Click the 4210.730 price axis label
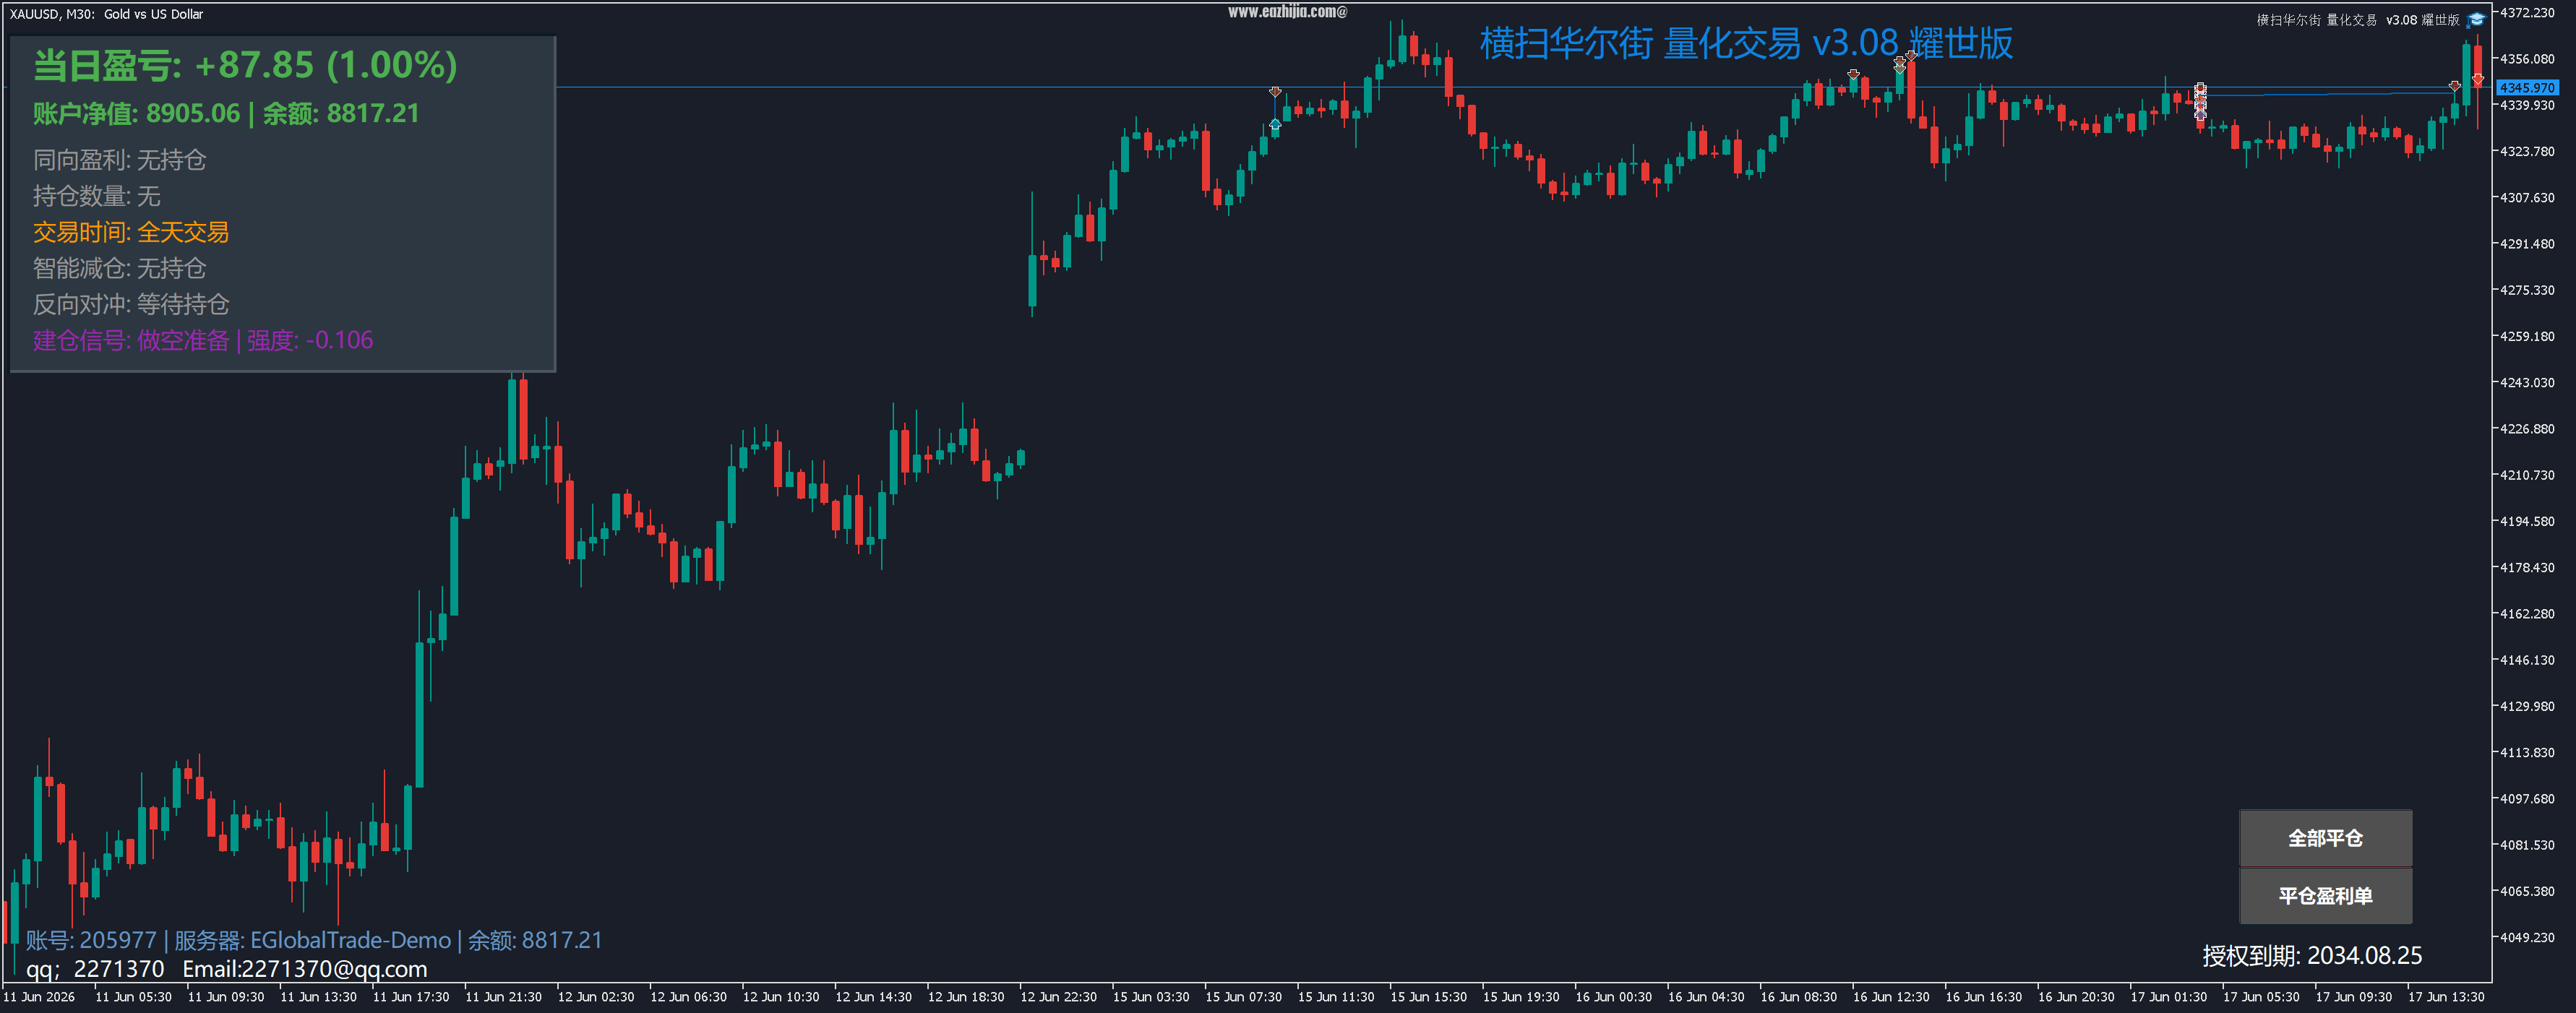Screen dimensions: 2576x1013 [2527, 475]
